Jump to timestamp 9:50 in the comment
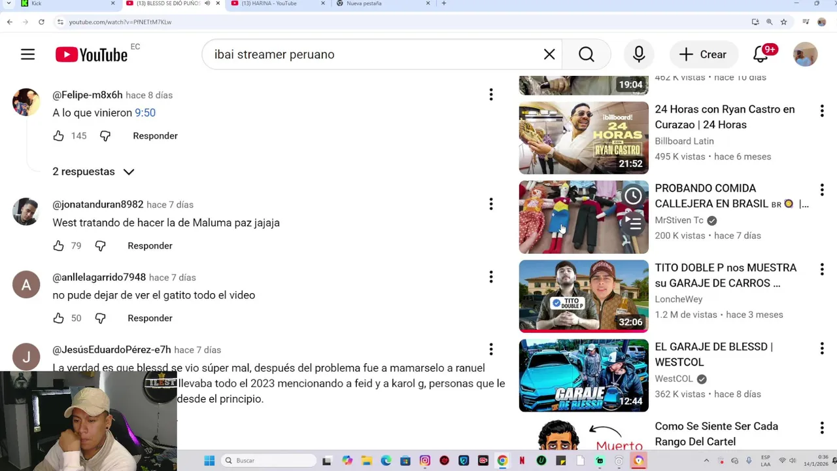The height and width of the screenshot is (471, 837). click(145, 113)
